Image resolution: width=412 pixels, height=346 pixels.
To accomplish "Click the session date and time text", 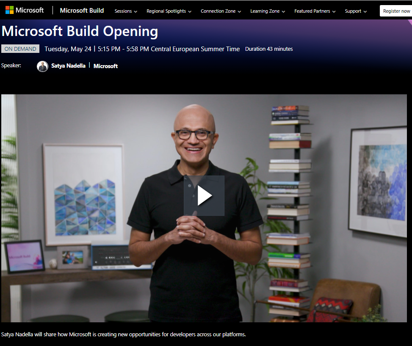I will pyautogui.click(x=142, y=49).
